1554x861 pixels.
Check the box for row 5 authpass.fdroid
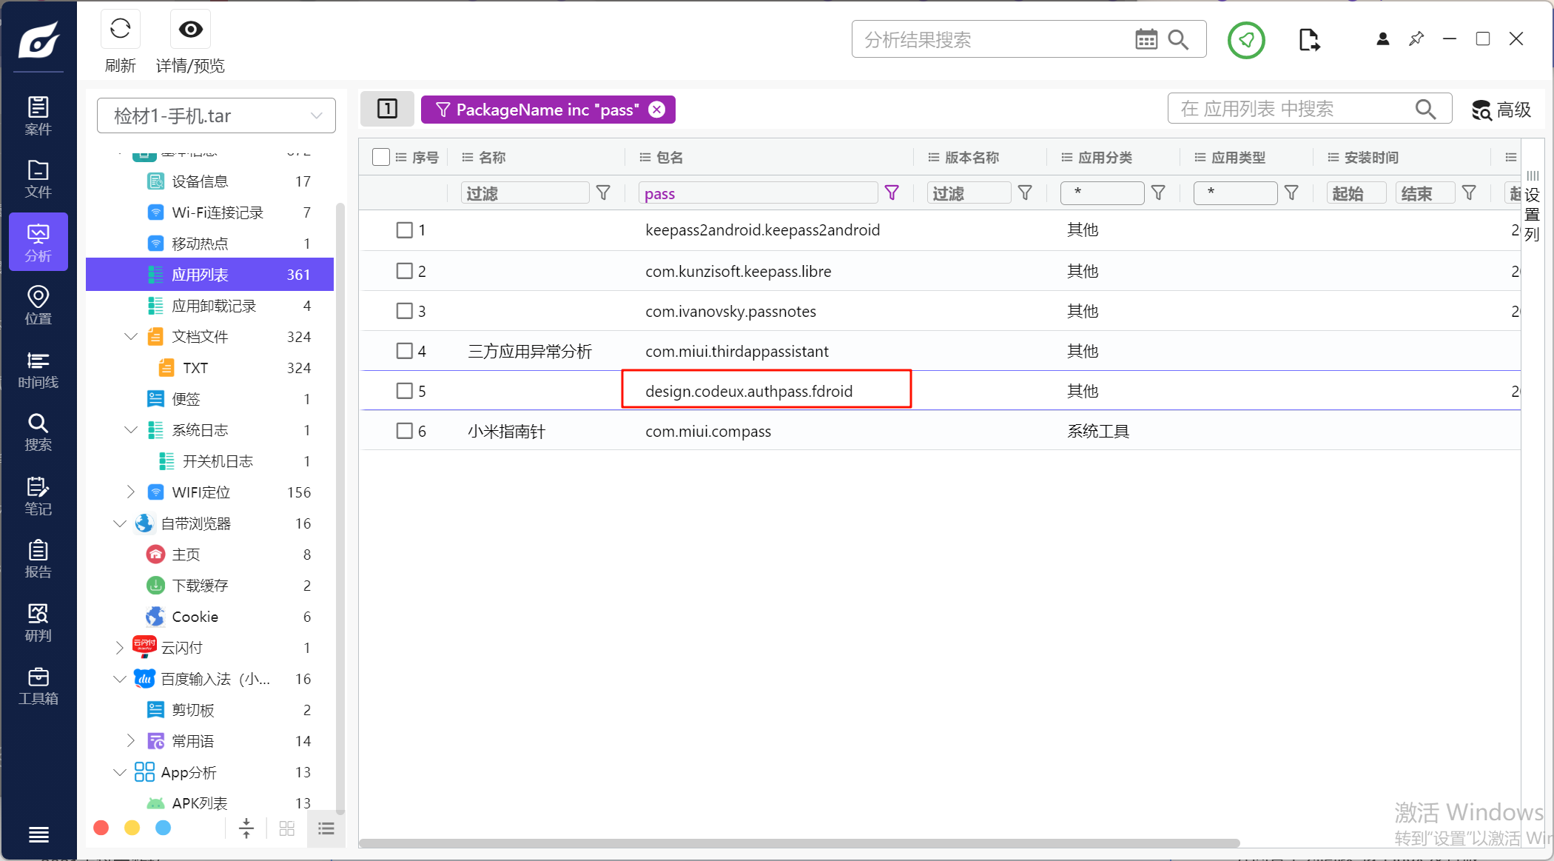coord(404,391)
